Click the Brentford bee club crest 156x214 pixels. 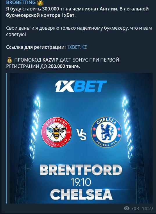click(56, 132)
